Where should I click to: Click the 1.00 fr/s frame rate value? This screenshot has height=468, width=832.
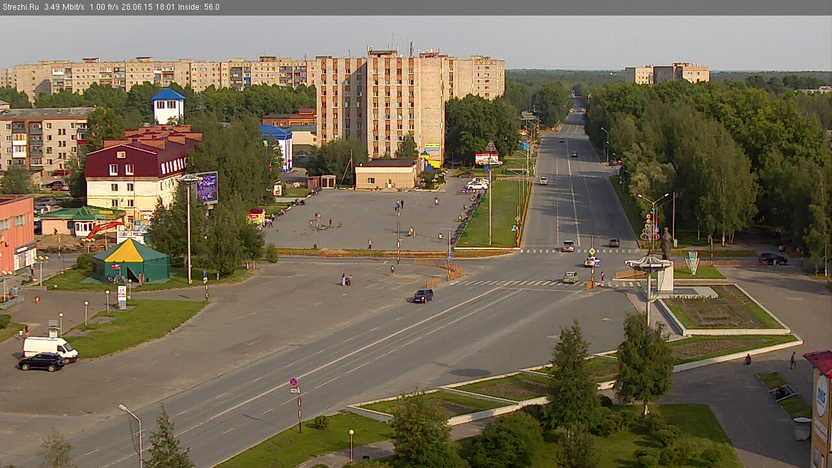[104, 7]
